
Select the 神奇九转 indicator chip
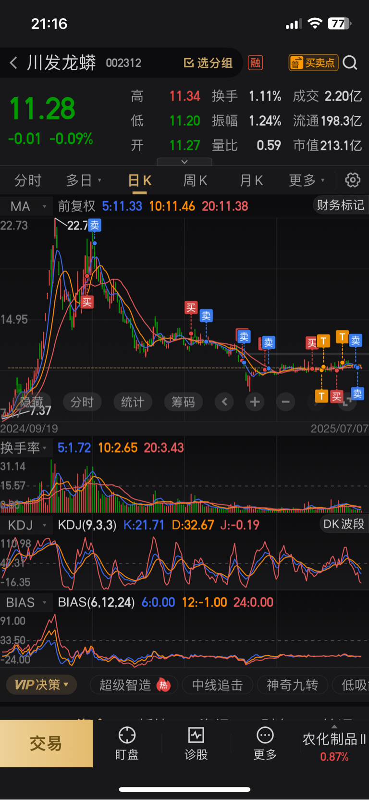click(x=292, y=685)
